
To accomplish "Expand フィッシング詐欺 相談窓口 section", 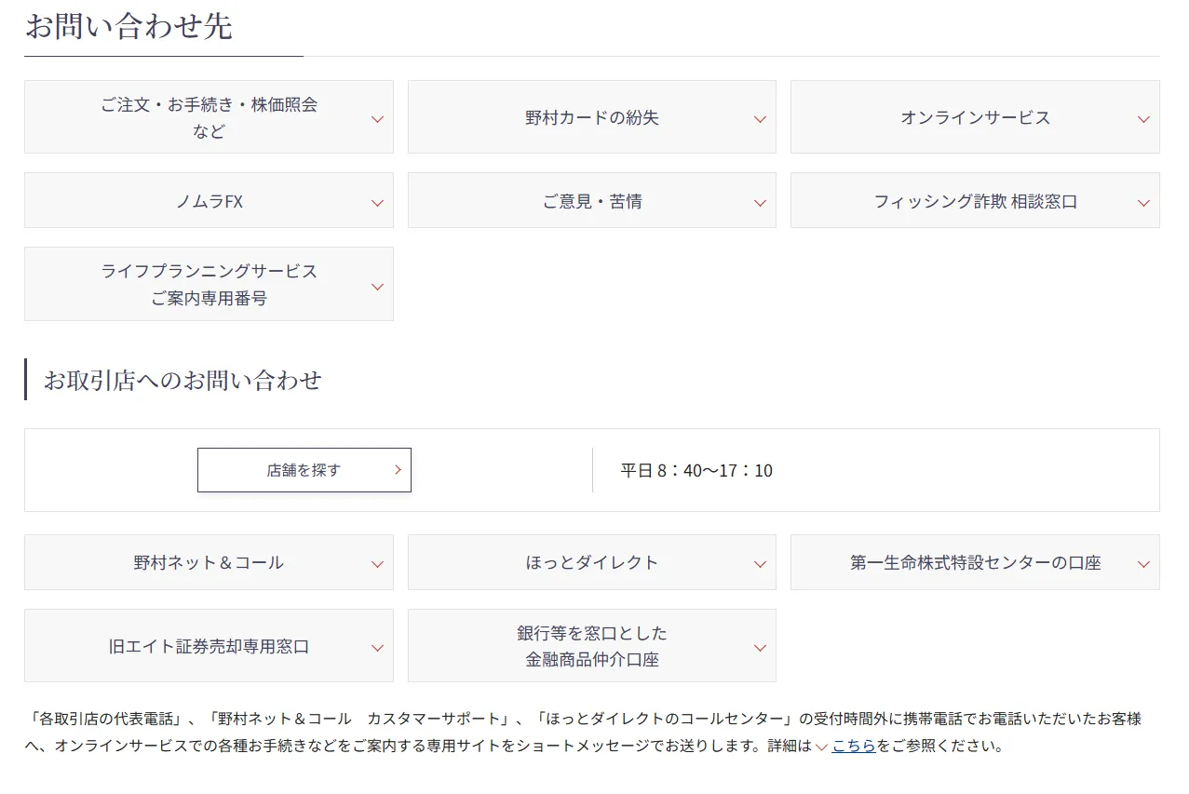I will point(975,200).
